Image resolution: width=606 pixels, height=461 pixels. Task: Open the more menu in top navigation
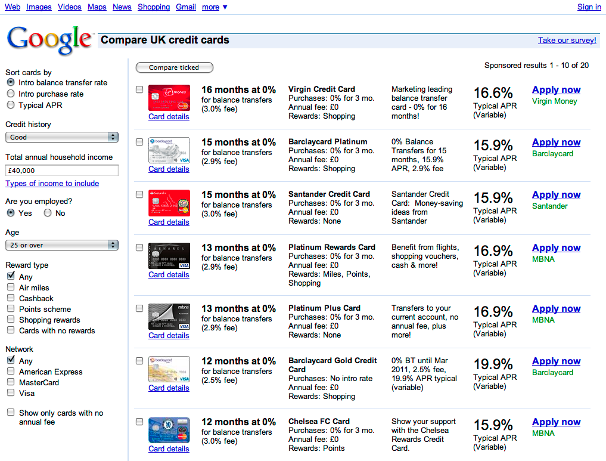[x=215, y=7]
